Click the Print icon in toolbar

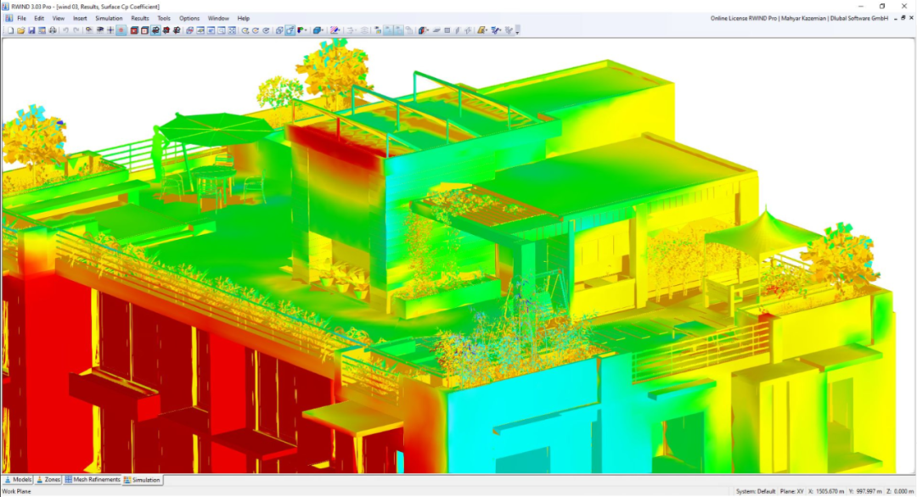tap(53, 31)
